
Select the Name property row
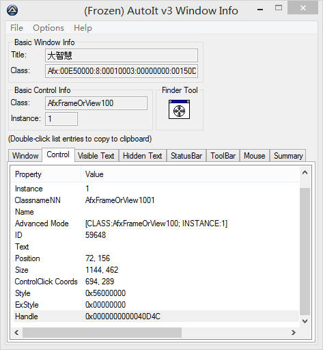coord(156,212)
